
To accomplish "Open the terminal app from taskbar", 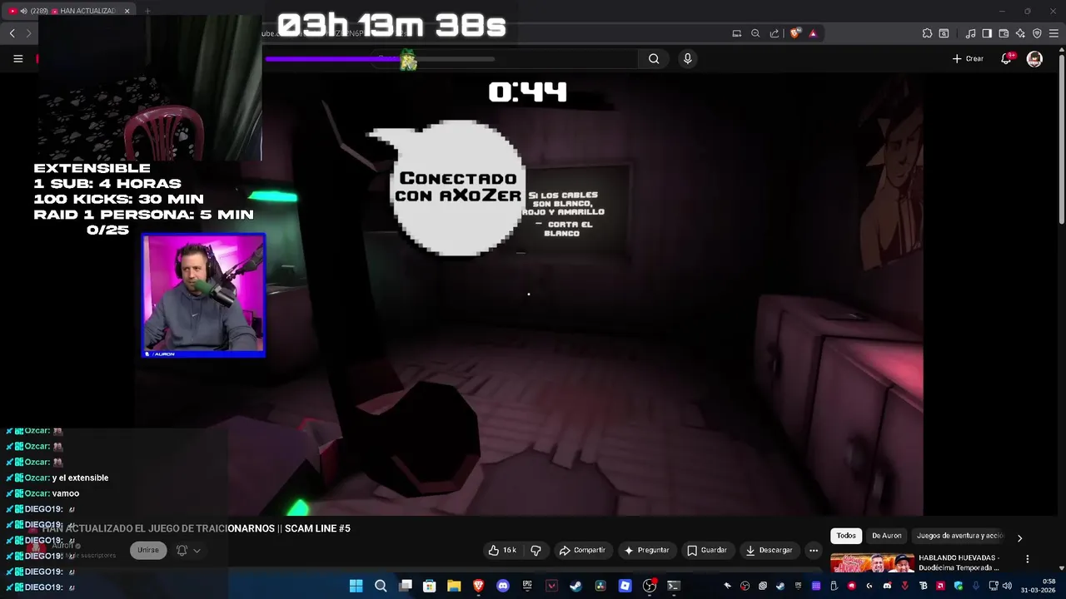I will coord(674,586).
